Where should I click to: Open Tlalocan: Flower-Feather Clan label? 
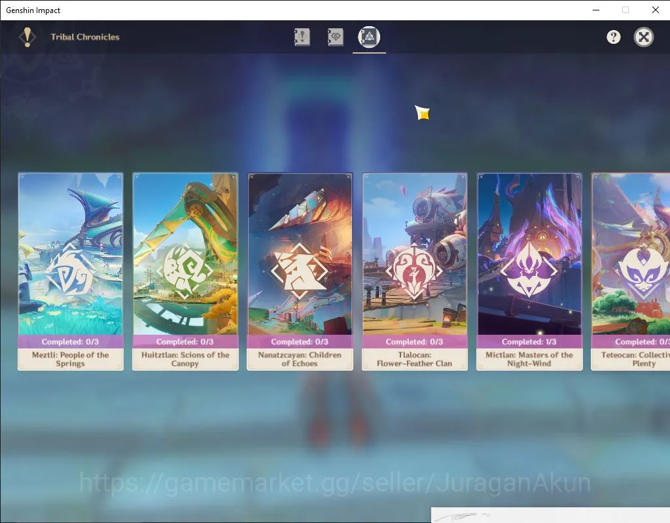click(414, 359)
